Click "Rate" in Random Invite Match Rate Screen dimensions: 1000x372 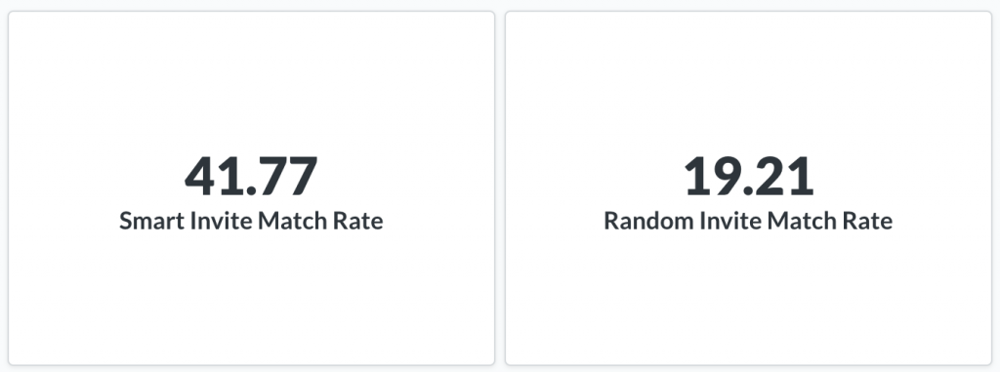pos(867,221)
